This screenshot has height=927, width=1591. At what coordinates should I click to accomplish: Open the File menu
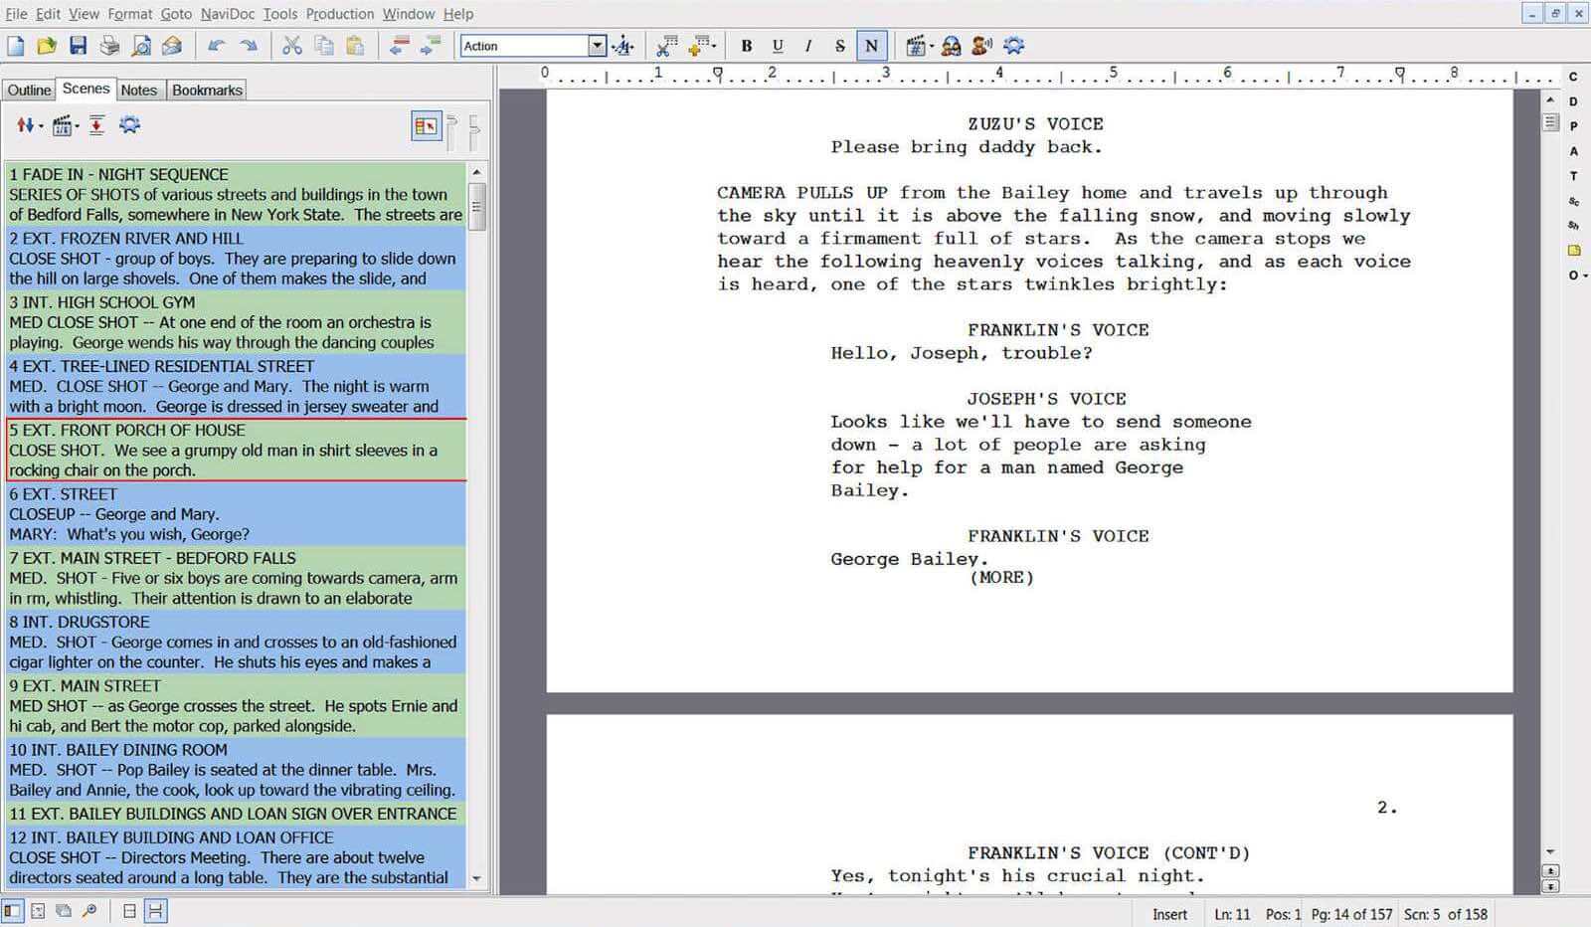click(x=16, y=14)
